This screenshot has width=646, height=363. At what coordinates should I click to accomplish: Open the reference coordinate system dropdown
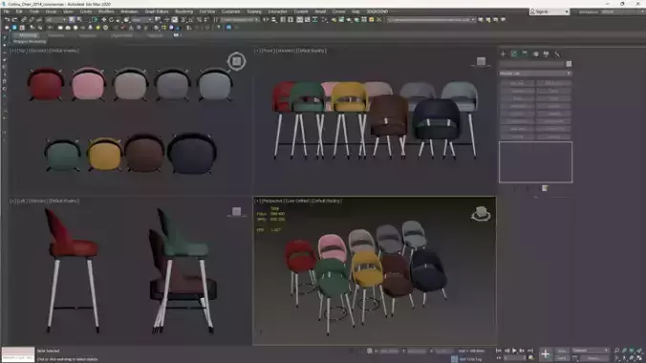pyautogui.click(x=142, y=19)
